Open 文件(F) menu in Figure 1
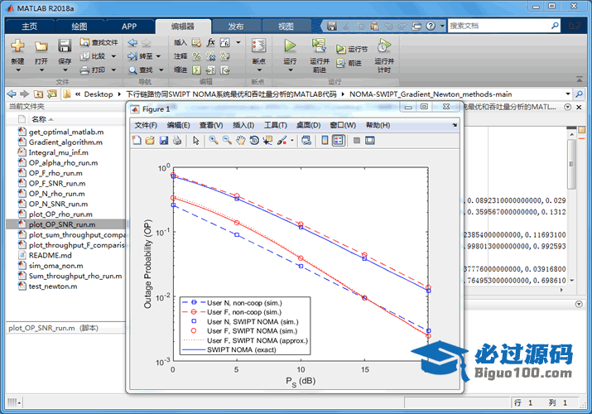Screen dimensions: 592x414 pos(146,125)
